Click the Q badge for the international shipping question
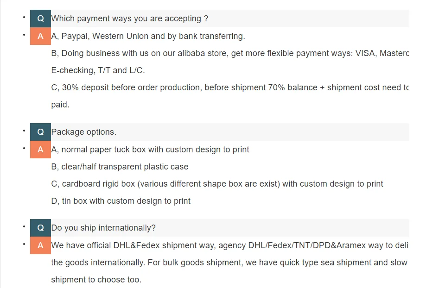This screenshot has width=445, height=288. tap(40, 228)
